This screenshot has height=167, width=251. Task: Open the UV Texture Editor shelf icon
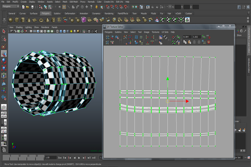[187, 20]
